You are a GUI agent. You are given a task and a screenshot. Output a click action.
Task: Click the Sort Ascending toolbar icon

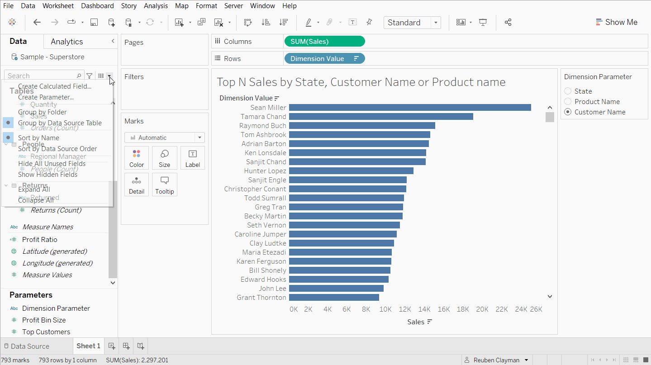pos(267,22)
